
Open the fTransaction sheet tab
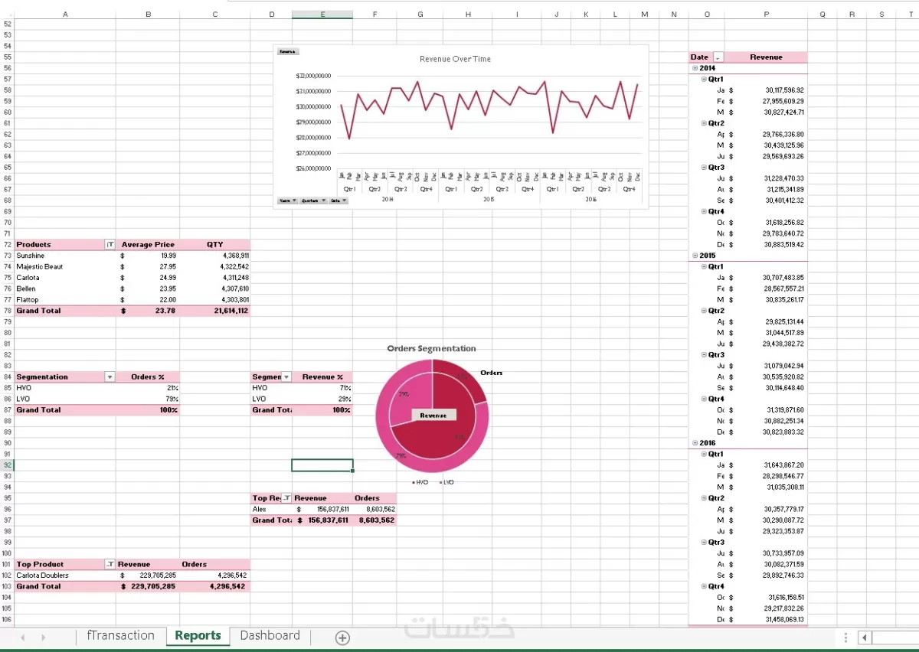coord(121,635)
